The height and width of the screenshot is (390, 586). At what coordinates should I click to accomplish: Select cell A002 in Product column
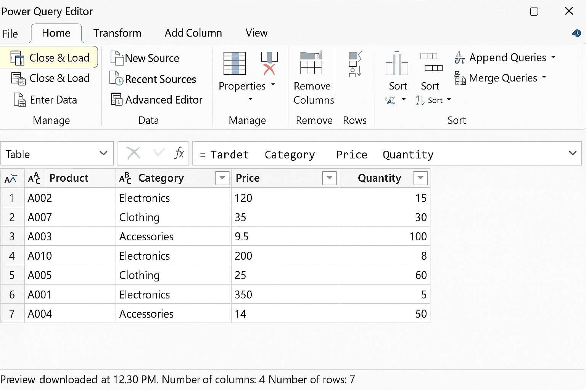(70, 198)
